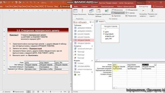Switch to Normal view icon in PowerPoint status bar
The width and height of the screenshot is (165, 93).
tap(29, 92)
